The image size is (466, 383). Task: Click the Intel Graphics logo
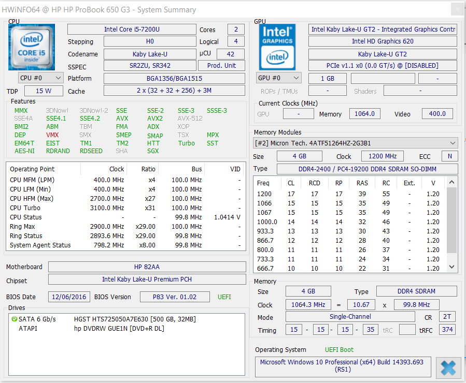277,47
